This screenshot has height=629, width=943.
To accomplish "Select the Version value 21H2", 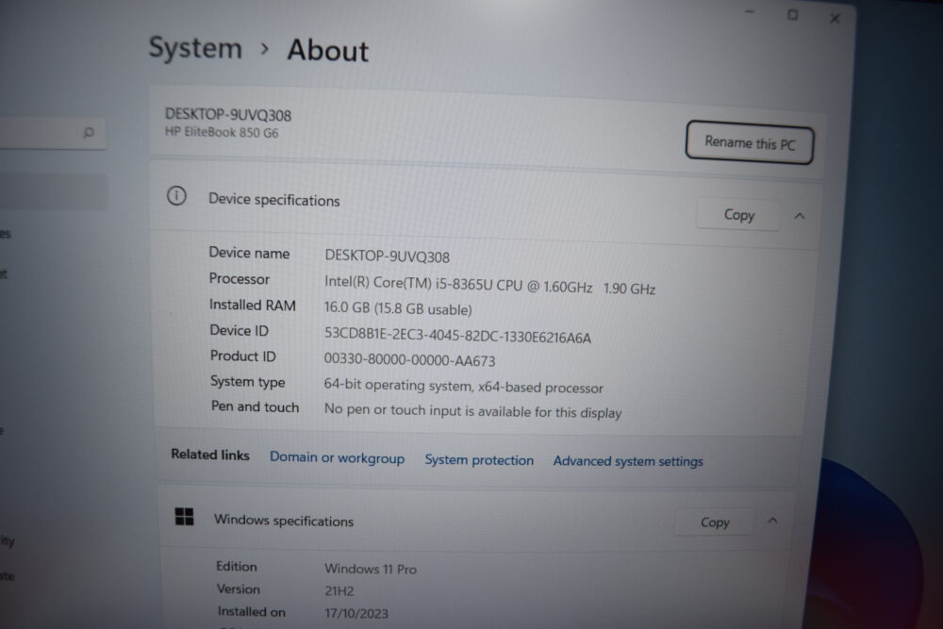I will 339,590.
